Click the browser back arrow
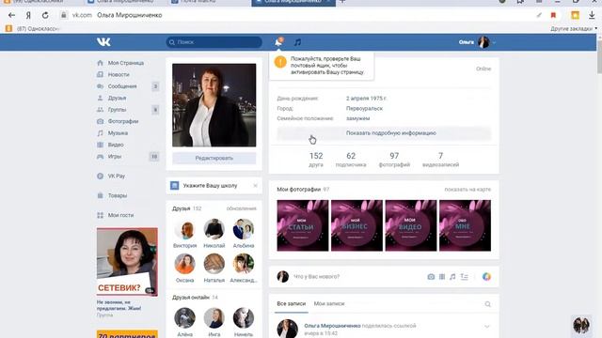This screenshot has height=338, width=602. click(x=11, y=15)
